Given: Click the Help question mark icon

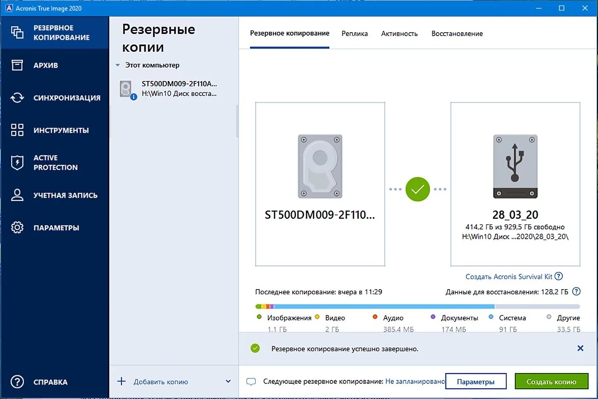Looking at the screenshot, I should pyautogui.click(x=17, y=382).
